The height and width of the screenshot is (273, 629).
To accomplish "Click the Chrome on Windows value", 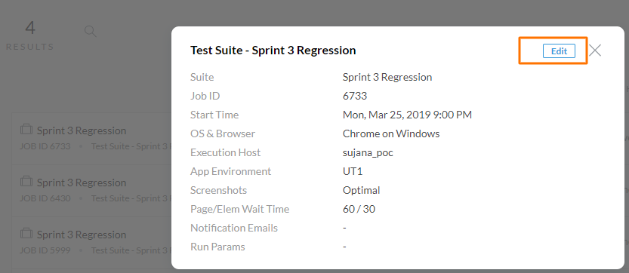I will 391,133.
